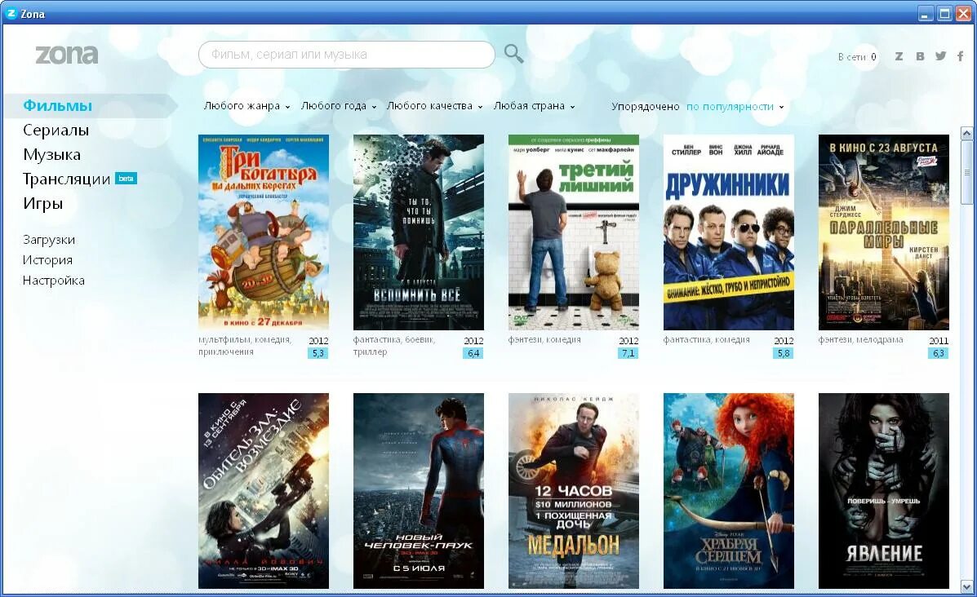The width and height of the screenshot is (977, 597).
Task: Click the year 2011 under Параллельные миры
Action: pyautogui.click(x=939, y=341)
